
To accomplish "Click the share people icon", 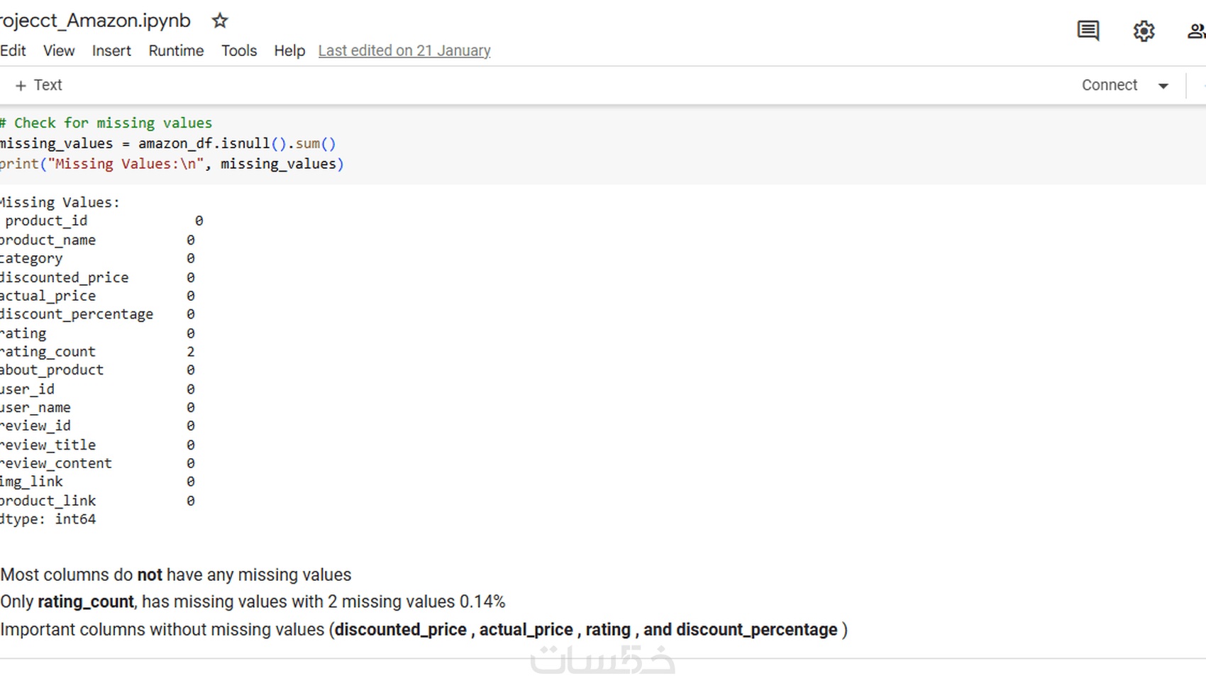I will pyautogui.click(x=1195, y=31).
